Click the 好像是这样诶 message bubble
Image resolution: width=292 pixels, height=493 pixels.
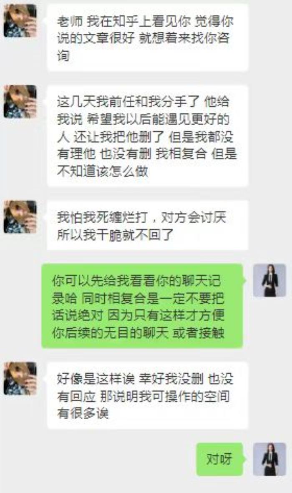pyautogui.click(x=148, y=395)
